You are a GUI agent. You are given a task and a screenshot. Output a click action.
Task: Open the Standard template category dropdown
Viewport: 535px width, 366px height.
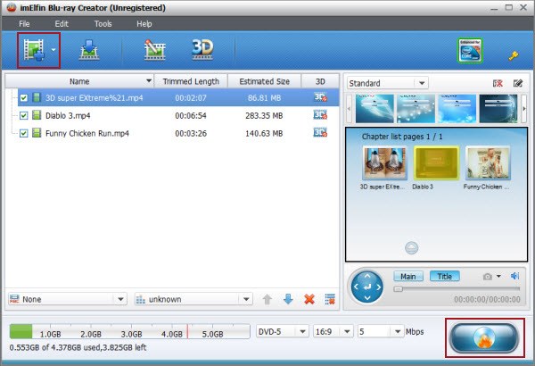422,83
